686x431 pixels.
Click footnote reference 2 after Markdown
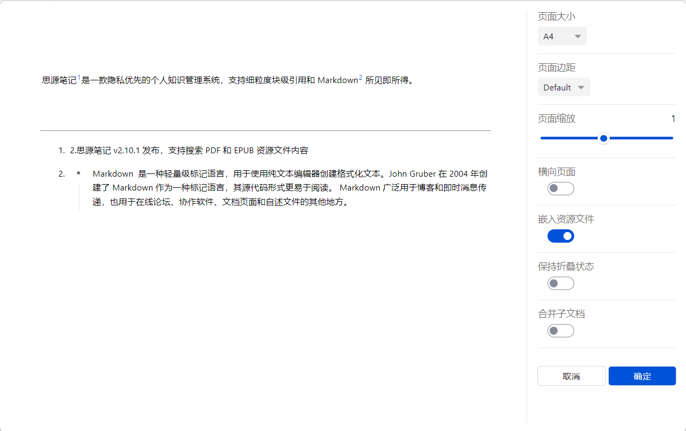tap(361, 78)
